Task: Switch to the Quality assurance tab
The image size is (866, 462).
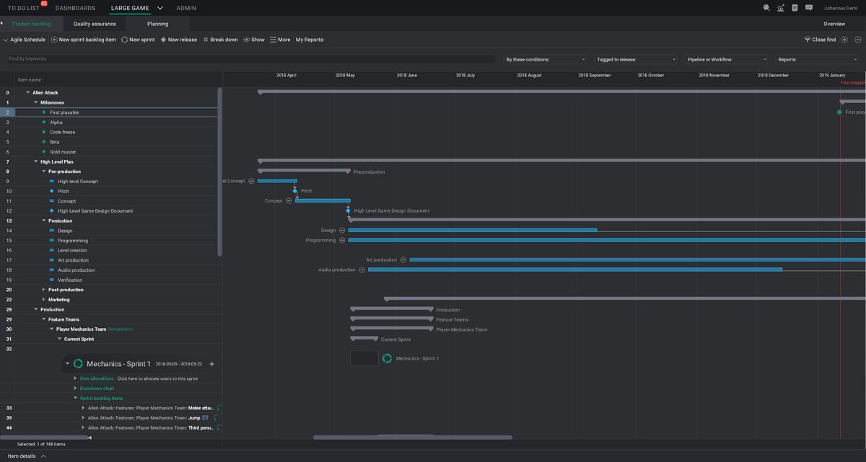Action: pyautogui.click(x=95, y=24)
